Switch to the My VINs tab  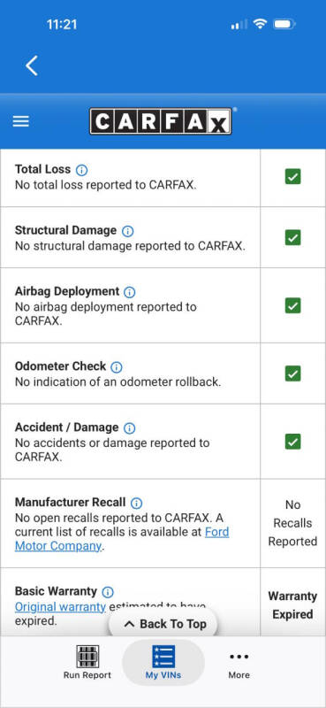(163, 662)
